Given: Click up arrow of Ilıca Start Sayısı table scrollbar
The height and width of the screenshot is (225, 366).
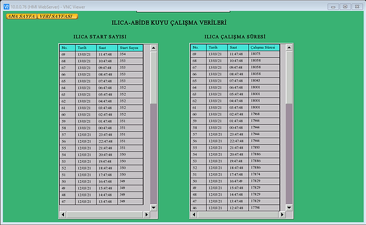Looking at the screenshot, I should [153, 48].
